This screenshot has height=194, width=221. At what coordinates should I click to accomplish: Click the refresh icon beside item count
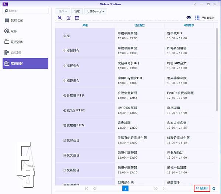click(214, 188)
